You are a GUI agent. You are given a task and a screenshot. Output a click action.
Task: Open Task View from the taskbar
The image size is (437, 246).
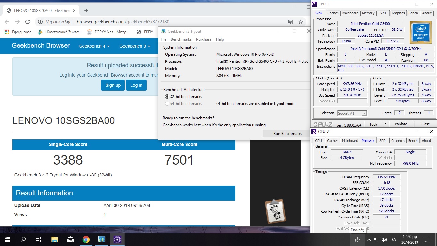[x=38, y=239]
